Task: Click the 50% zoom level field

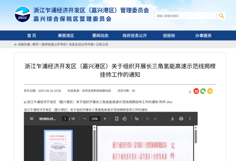Action: [95, 119]
